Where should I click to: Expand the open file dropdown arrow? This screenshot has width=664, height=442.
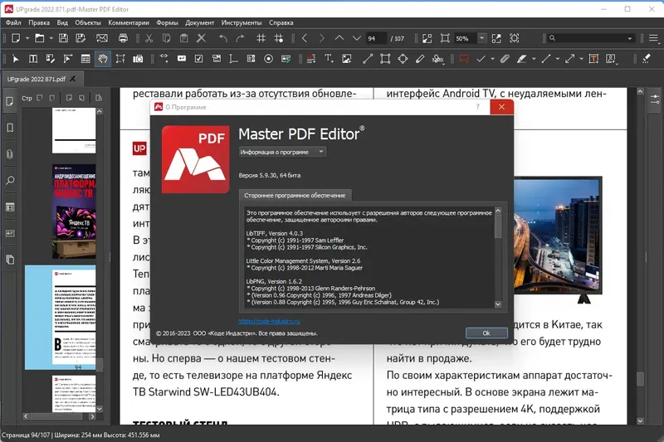(x=51, y=38)
